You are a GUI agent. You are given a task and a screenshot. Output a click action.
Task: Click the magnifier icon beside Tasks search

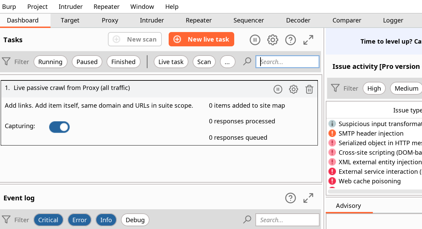tap(247, 62)
